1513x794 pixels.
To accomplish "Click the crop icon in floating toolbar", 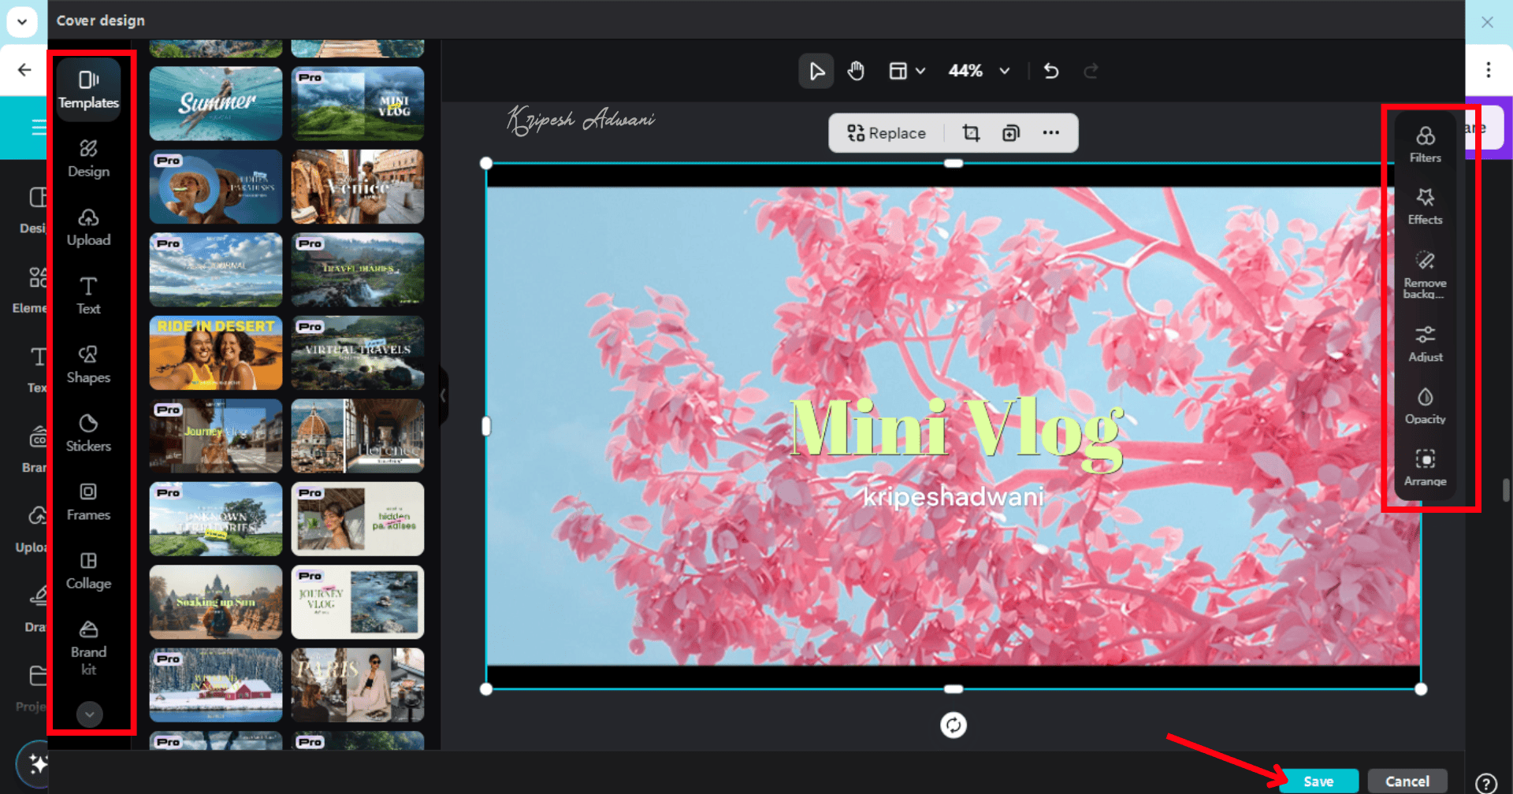I will (971, 133).
